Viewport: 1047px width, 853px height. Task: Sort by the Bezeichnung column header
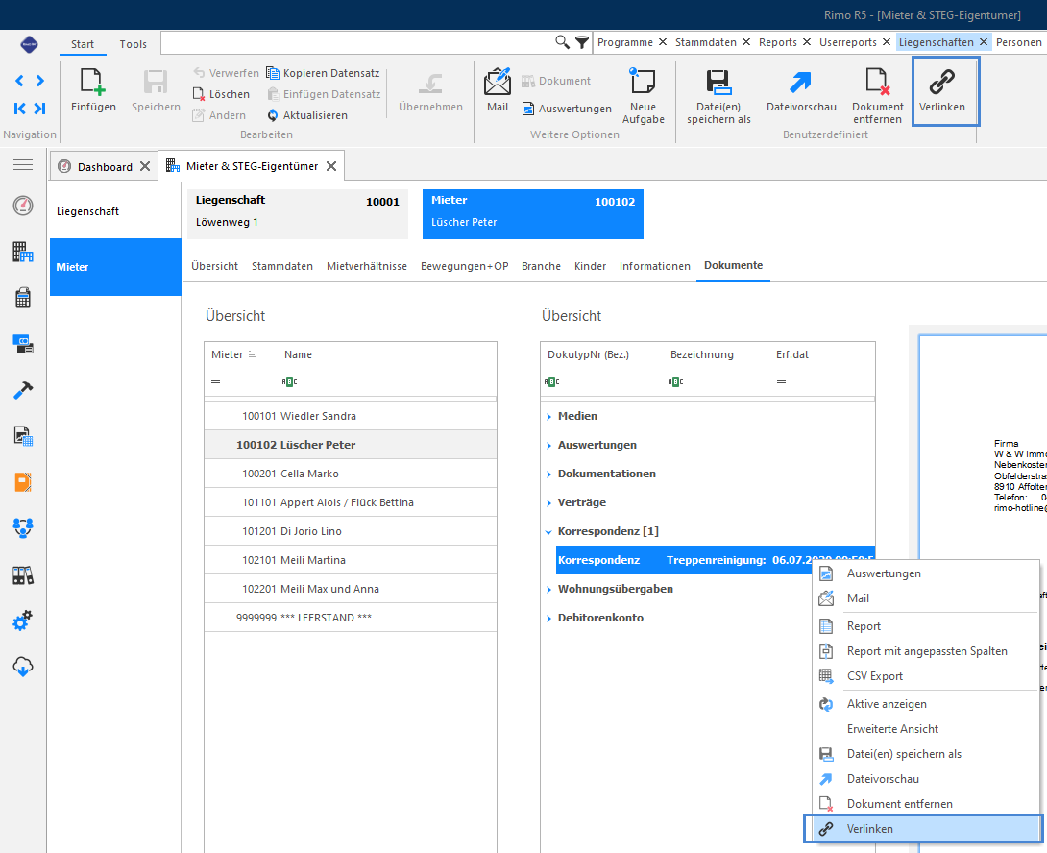click(702, 354)
